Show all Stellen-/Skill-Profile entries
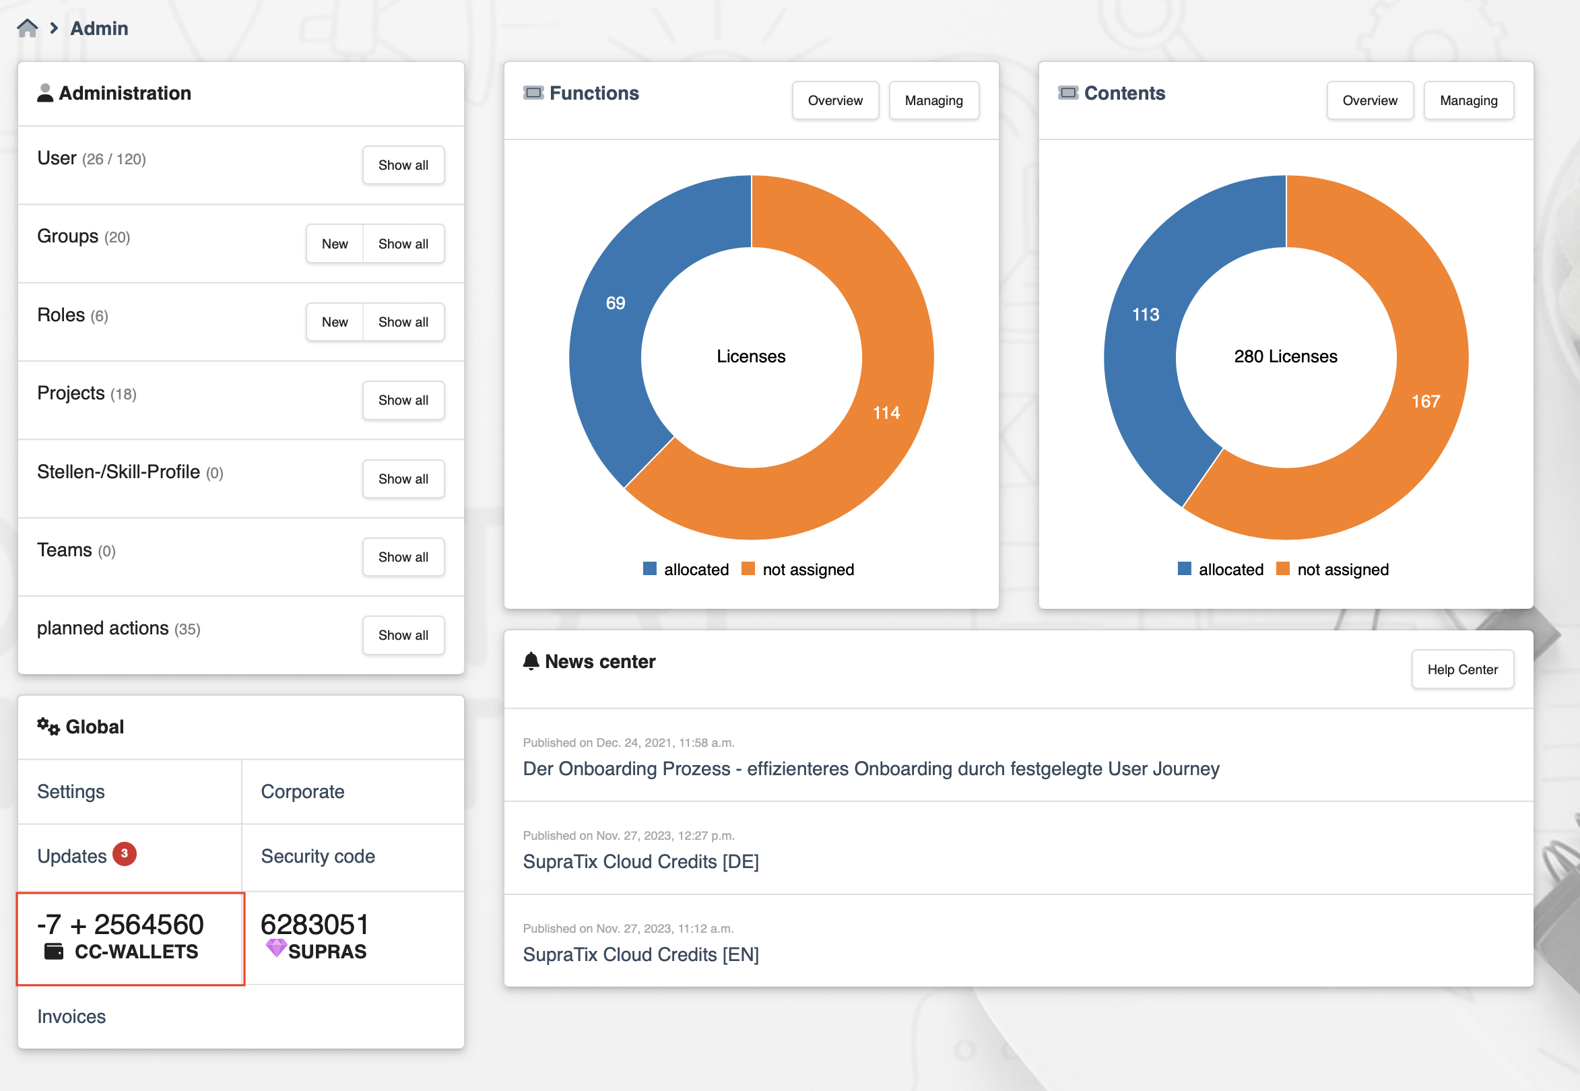Screen dimensions: 1580x1091 click(x=403, y=479)
